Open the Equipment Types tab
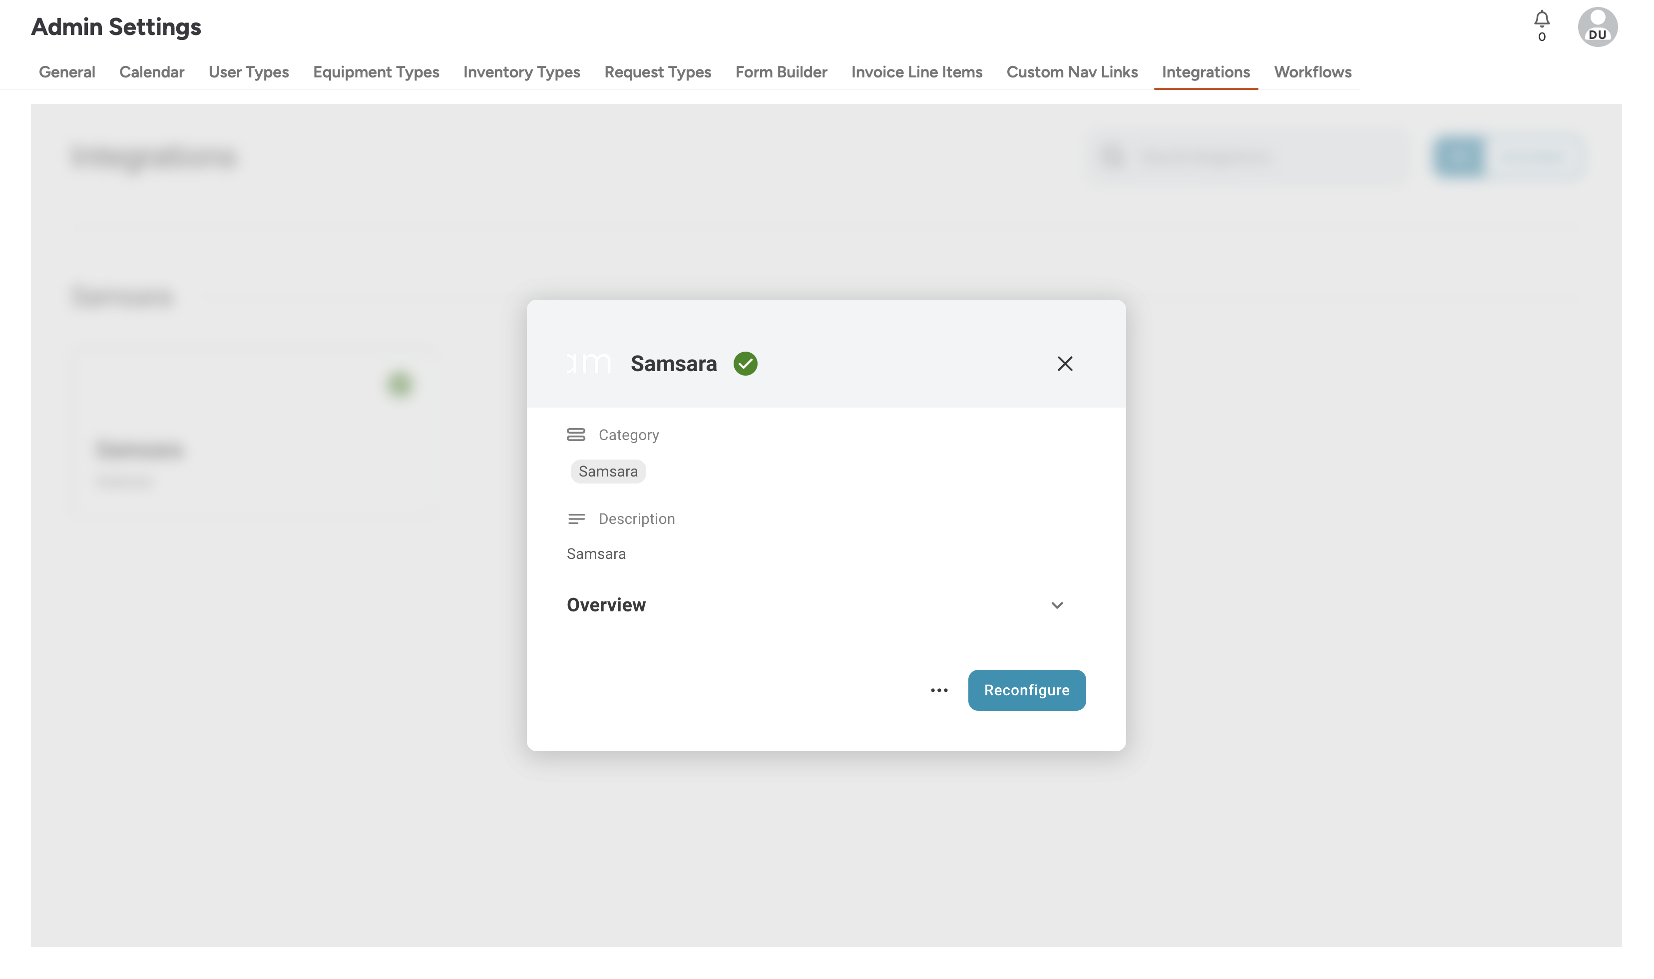Viewport: 1654px width, 979px height. point(376,72)
